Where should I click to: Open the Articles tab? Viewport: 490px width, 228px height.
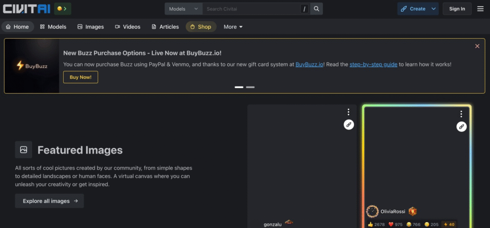pos(165,27)
